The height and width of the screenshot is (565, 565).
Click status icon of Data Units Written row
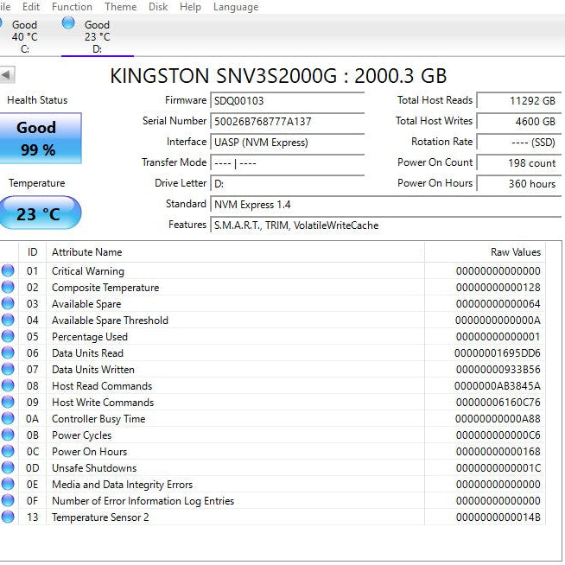tap(8, 369)
